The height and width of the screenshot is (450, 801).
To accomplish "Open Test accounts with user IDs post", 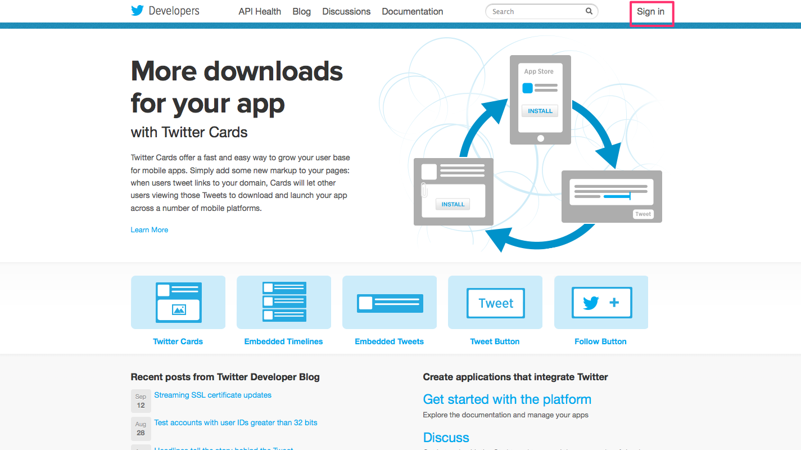I will click(x=236, y=422).
